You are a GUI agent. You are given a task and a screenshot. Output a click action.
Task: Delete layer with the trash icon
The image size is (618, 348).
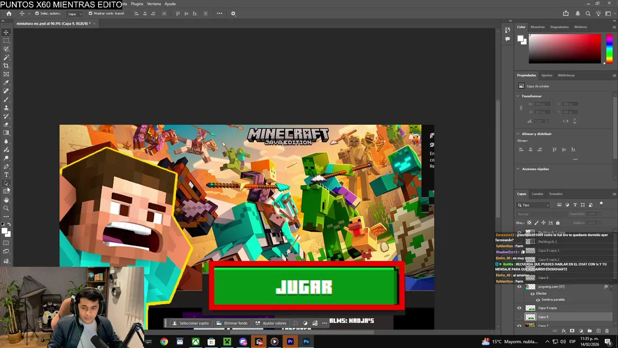click(x=607, y=331)
